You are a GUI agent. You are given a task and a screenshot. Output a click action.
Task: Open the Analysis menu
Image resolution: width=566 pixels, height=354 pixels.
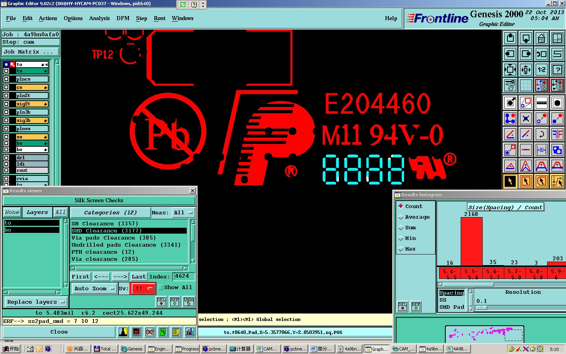tap(99, 18)
